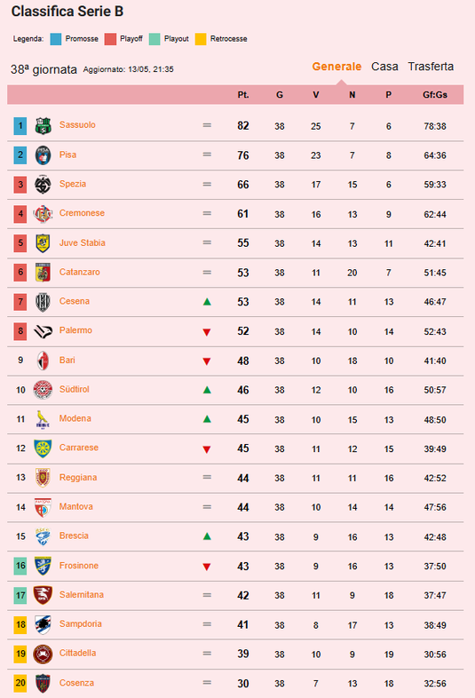
Task: Open the Catanzaro team link
Action: pos(80,272)
